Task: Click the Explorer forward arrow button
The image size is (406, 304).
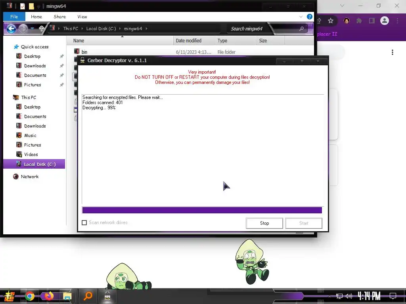Action: (23, 28)
